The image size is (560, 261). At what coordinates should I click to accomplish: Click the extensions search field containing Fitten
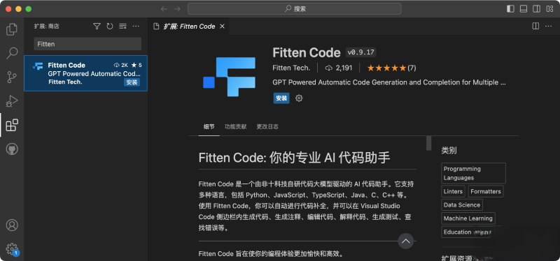pos(87,44)
